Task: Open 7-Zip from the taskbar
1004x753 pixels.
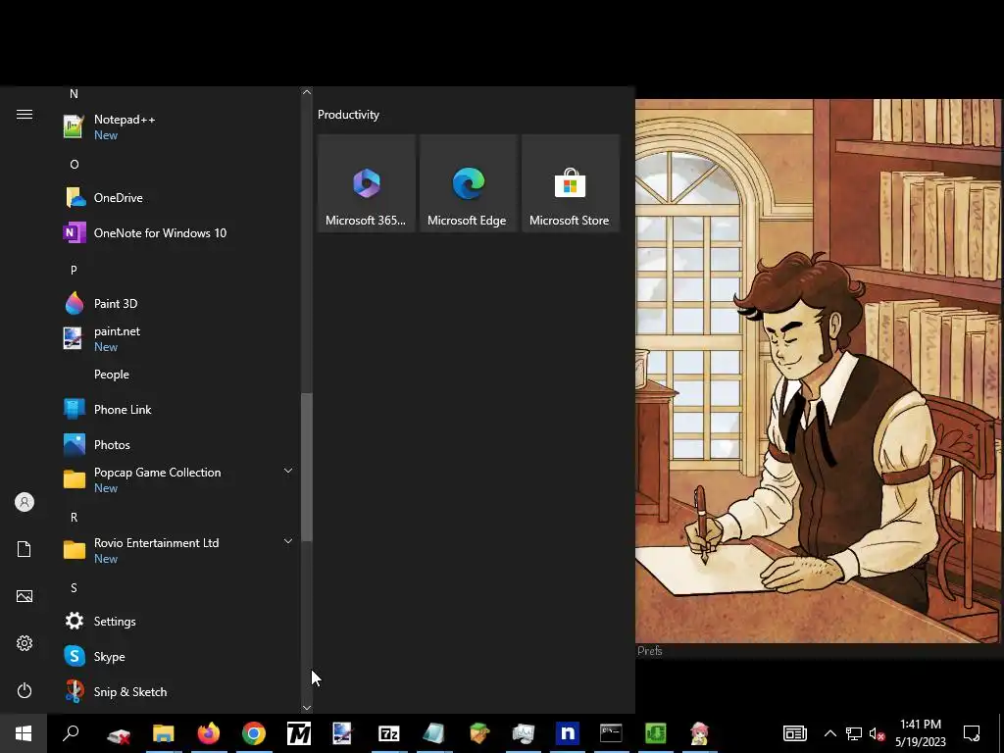Action: pyautogui.click(x=388, y=733)
